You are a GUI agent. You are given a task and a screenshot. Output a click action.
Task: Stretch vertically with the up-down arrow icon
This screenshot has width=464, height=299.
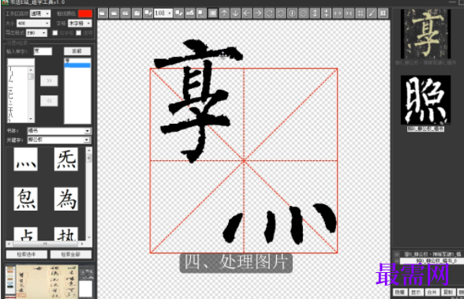pos(315,13)
